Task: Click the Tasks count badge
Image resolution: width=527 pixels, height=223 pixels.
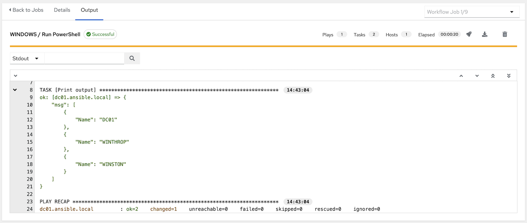Action: pyautogui.click(x=374, y=34)
